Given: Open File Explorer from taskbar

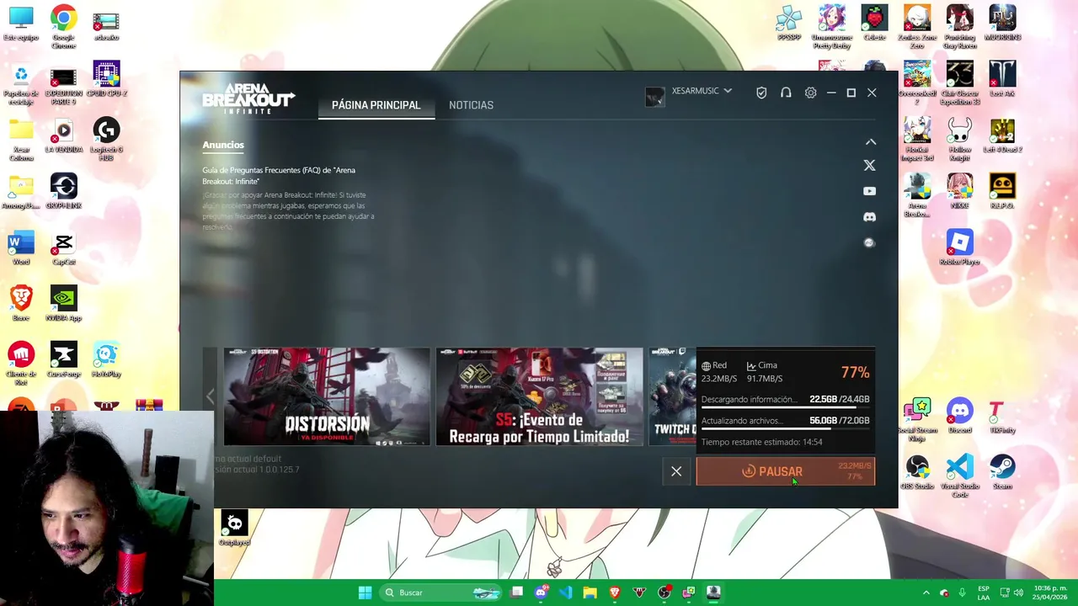Looking at the screenshot, I should [590, 593].
